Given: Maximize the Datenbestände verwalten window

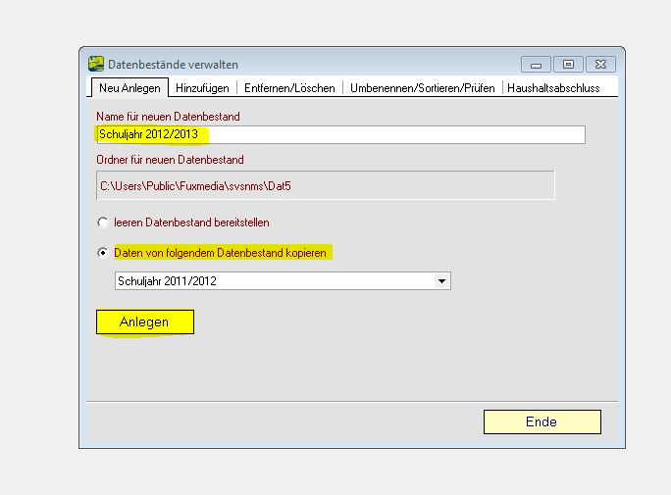Looking at the screenshot, I should [568, 64].
